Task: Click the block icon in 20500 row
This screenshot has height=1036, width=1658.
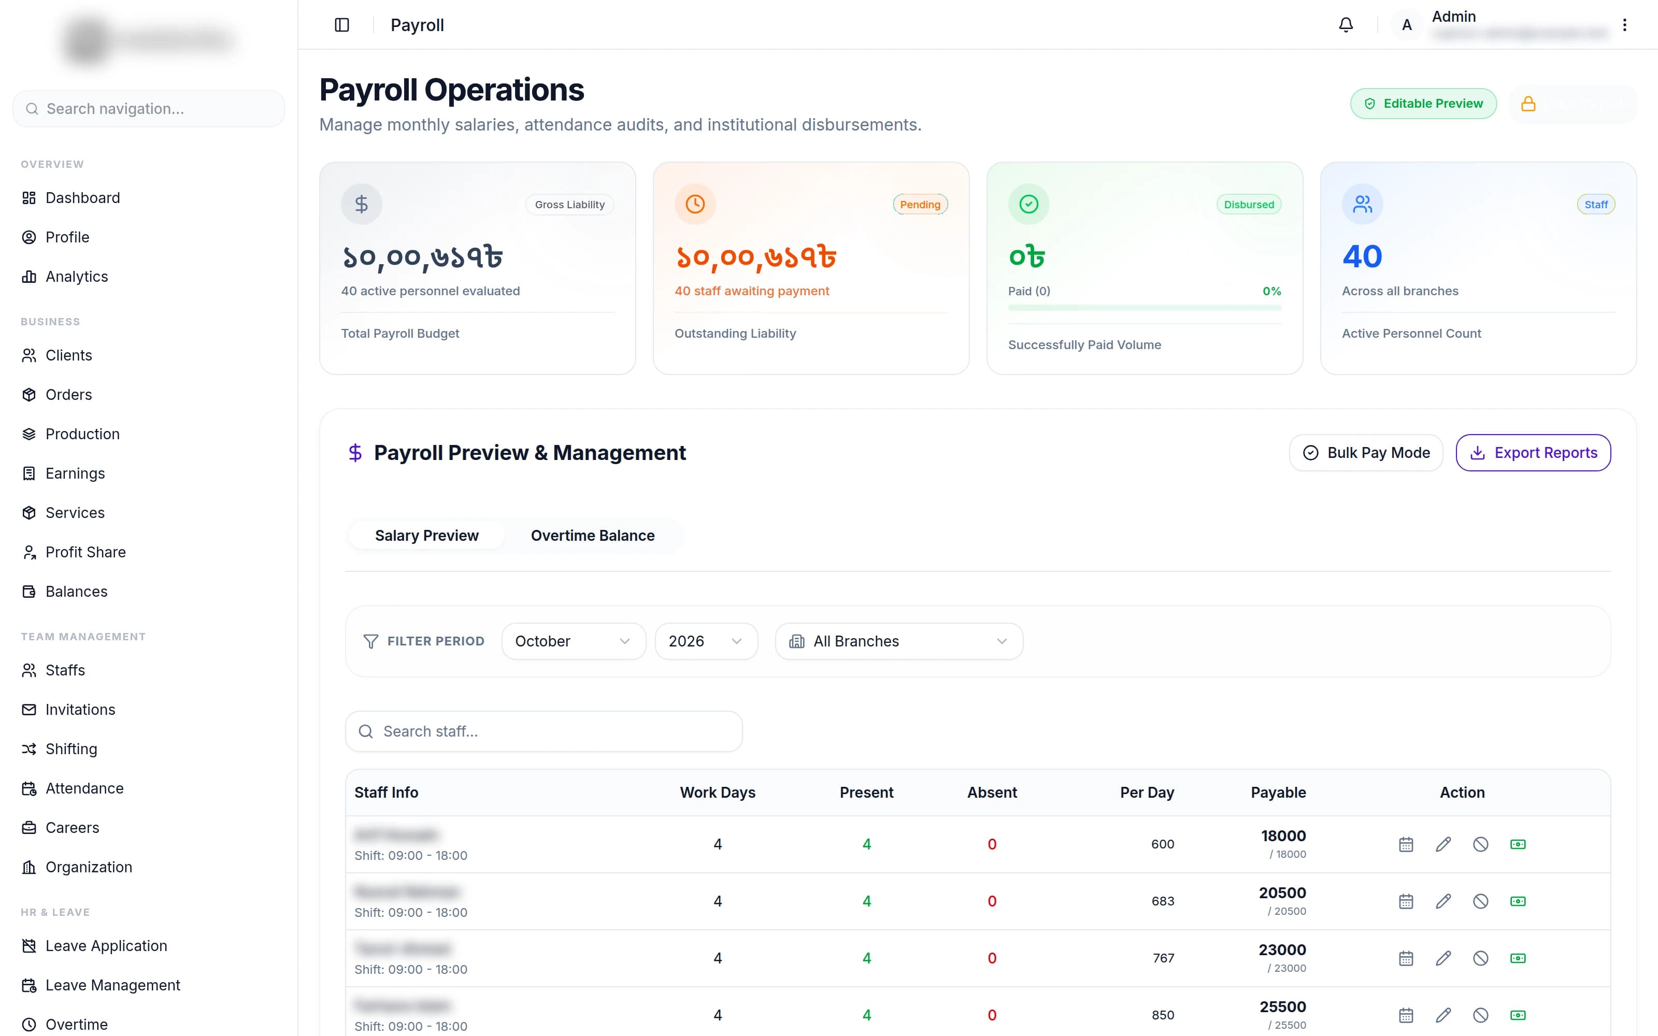Action: click(1481, 901)
